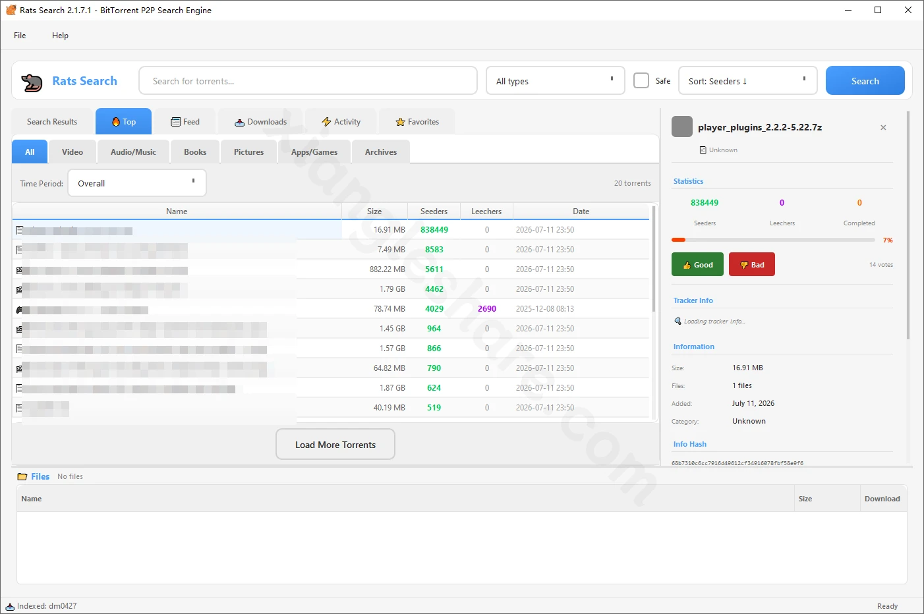Click into Search for torrents field
This screenshot has width=924, height=614.
(308, 80)
